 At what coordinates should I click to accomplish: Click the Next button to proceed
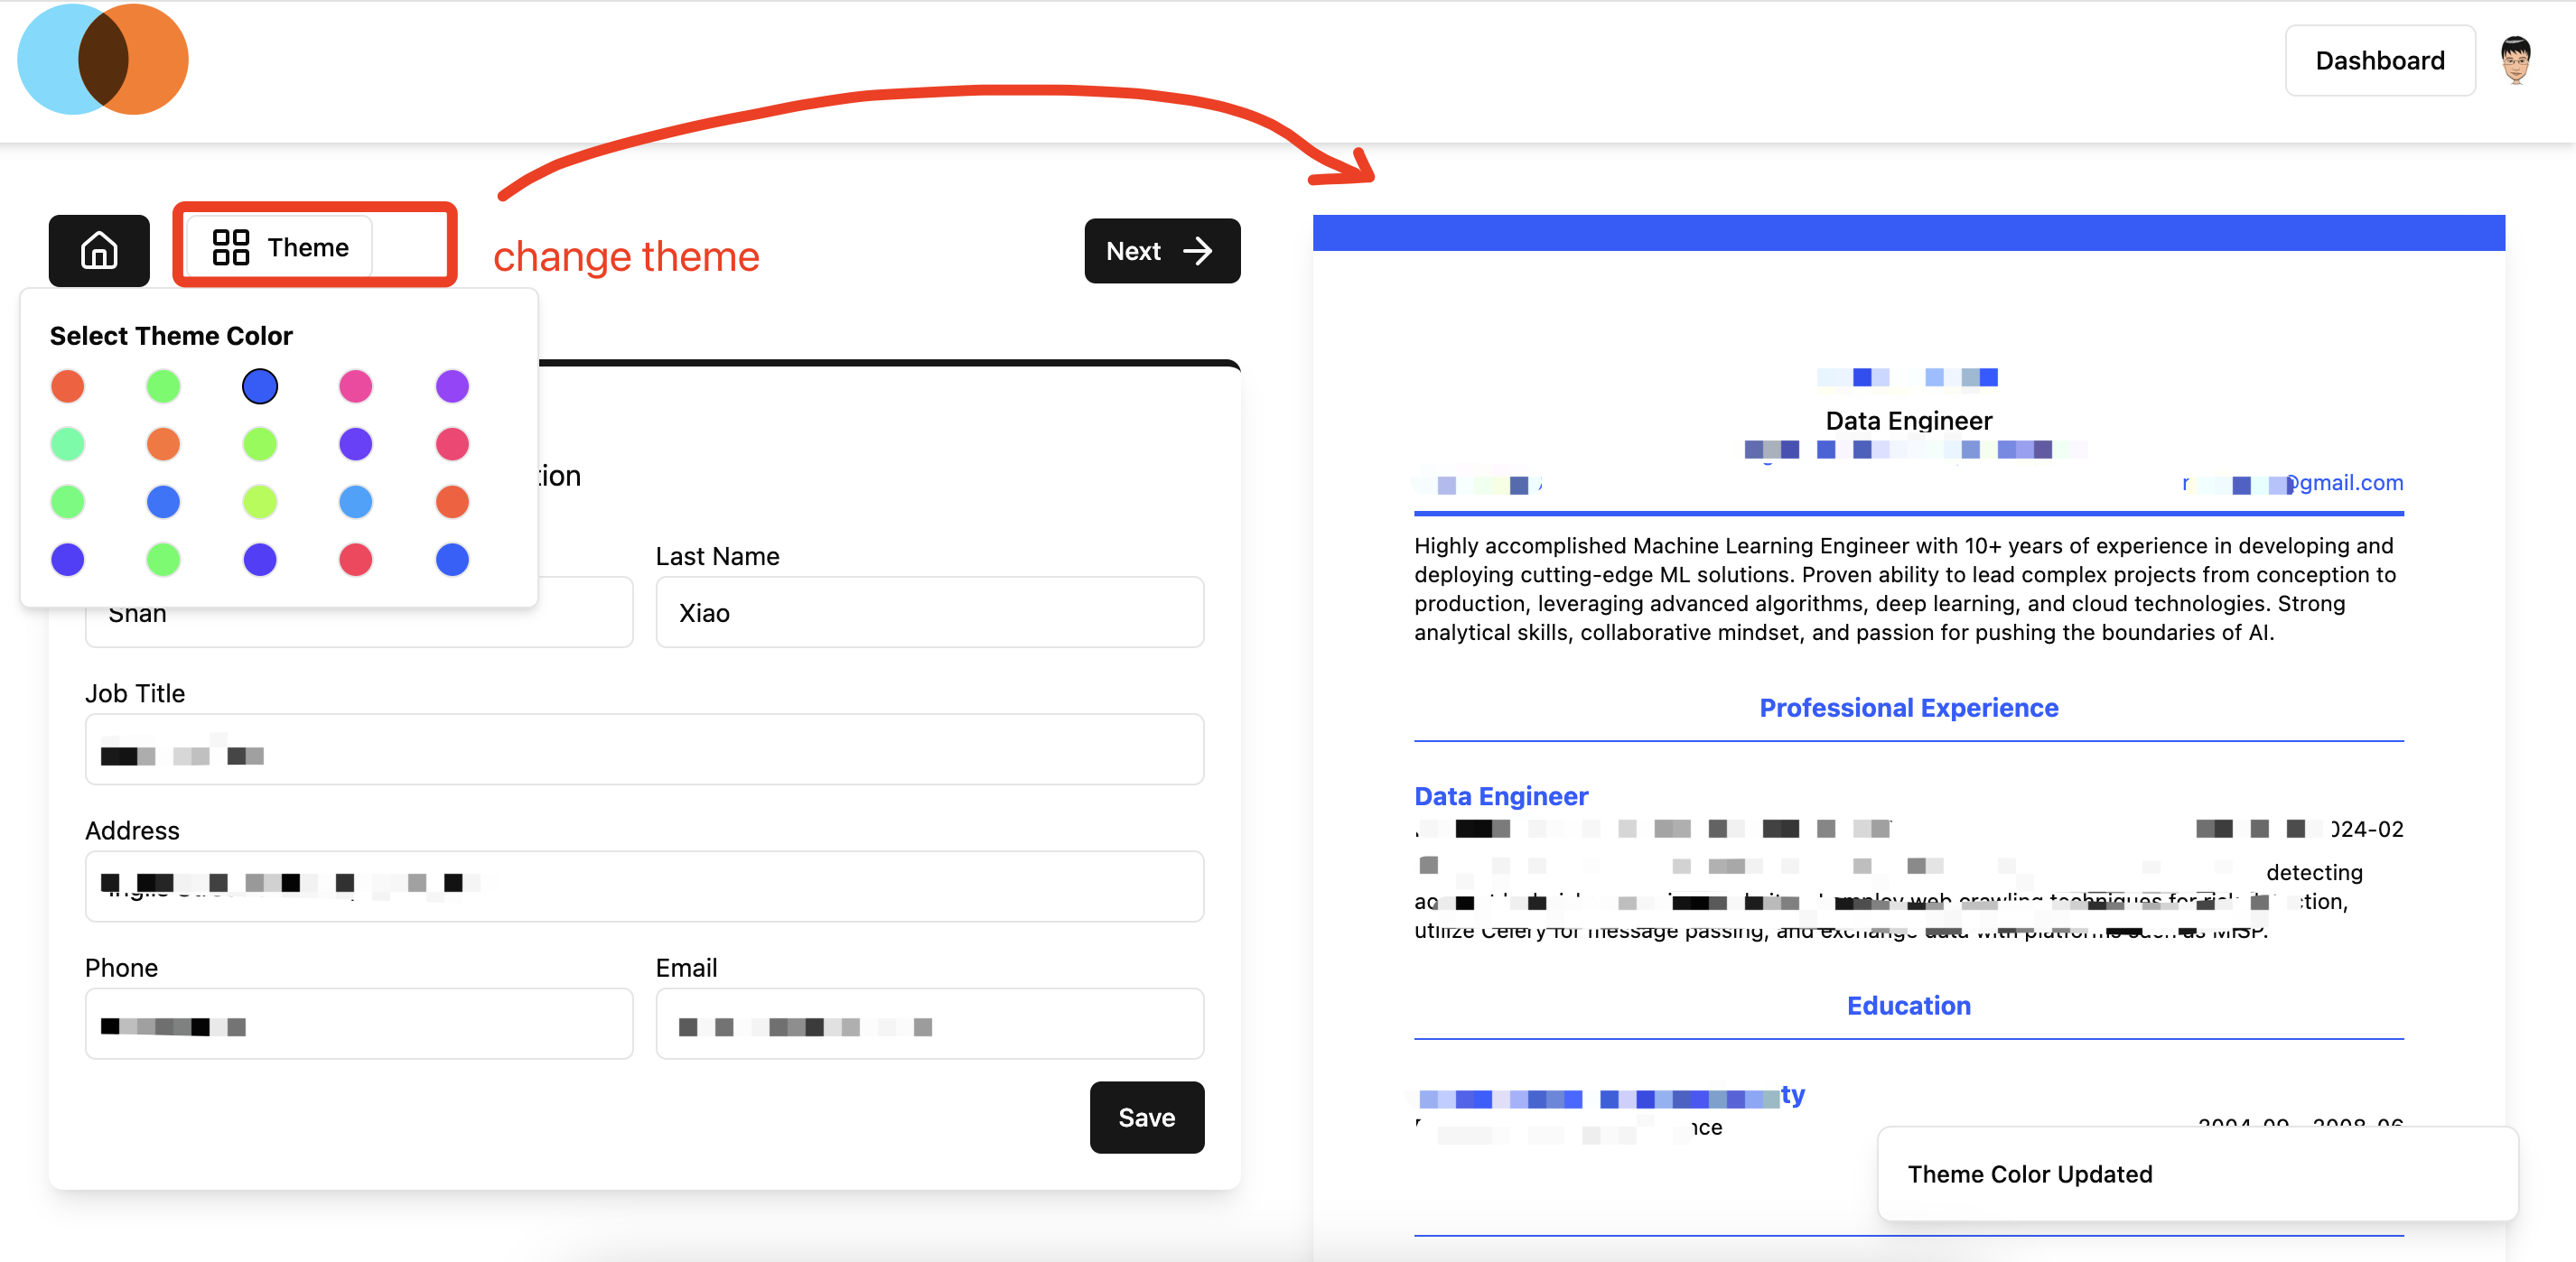pyautogui.click(x=1158, y=249)
